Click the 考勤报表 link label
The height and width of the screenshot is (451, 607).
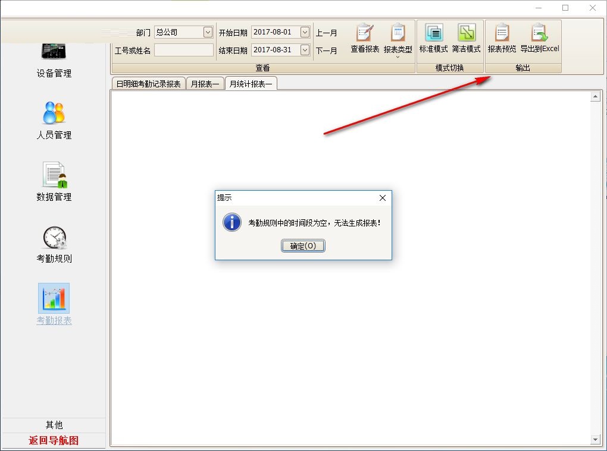54,320
